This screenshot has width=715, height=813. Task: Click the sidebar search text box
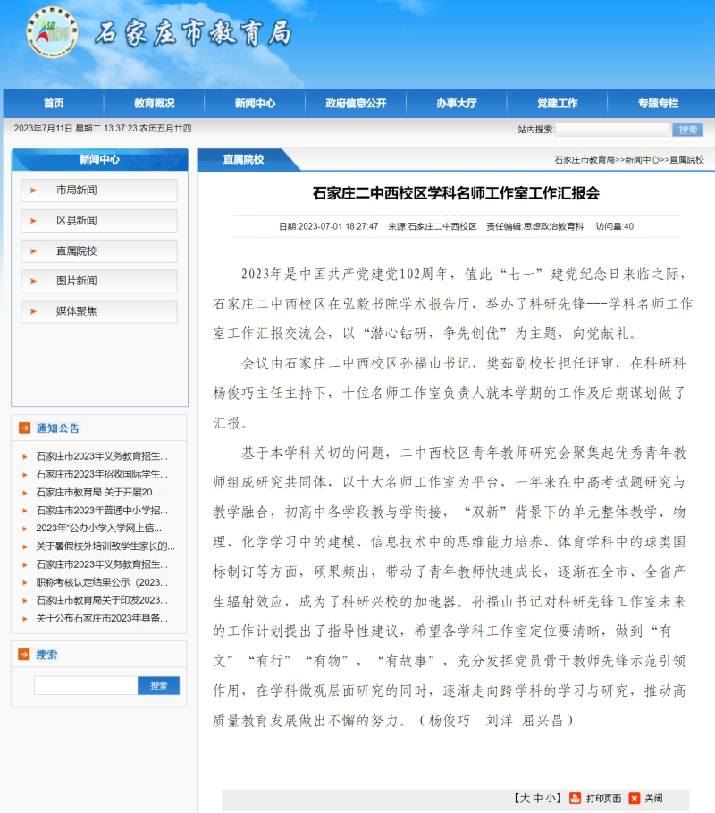[x=86, y=685]
